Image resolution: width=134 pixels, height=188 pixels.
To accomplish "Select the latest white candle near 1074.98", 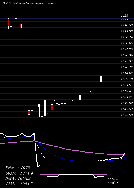I will (x=101, y=79).
